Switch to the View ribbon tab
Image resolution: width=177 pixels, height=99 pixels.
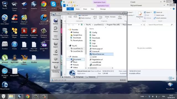point(92,9)
